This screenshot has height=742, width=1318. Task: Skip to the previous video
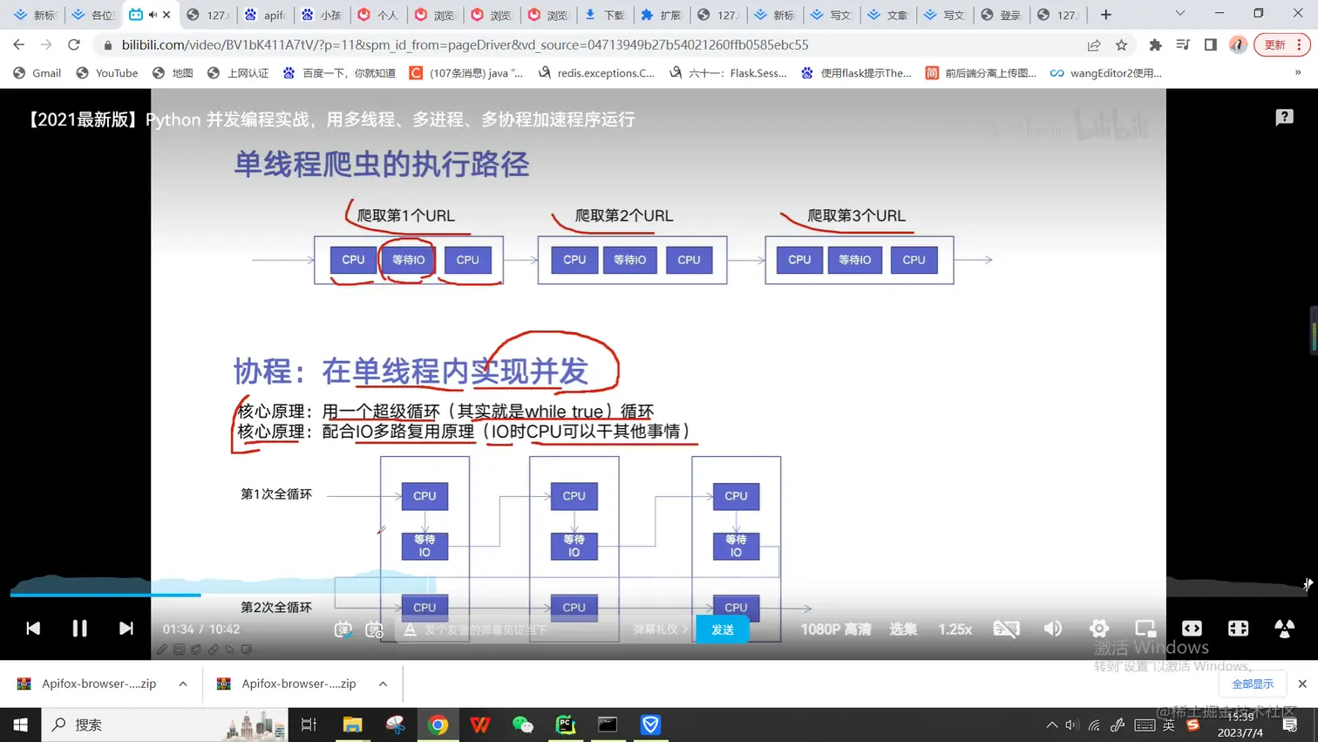click(x=33, y=629)
